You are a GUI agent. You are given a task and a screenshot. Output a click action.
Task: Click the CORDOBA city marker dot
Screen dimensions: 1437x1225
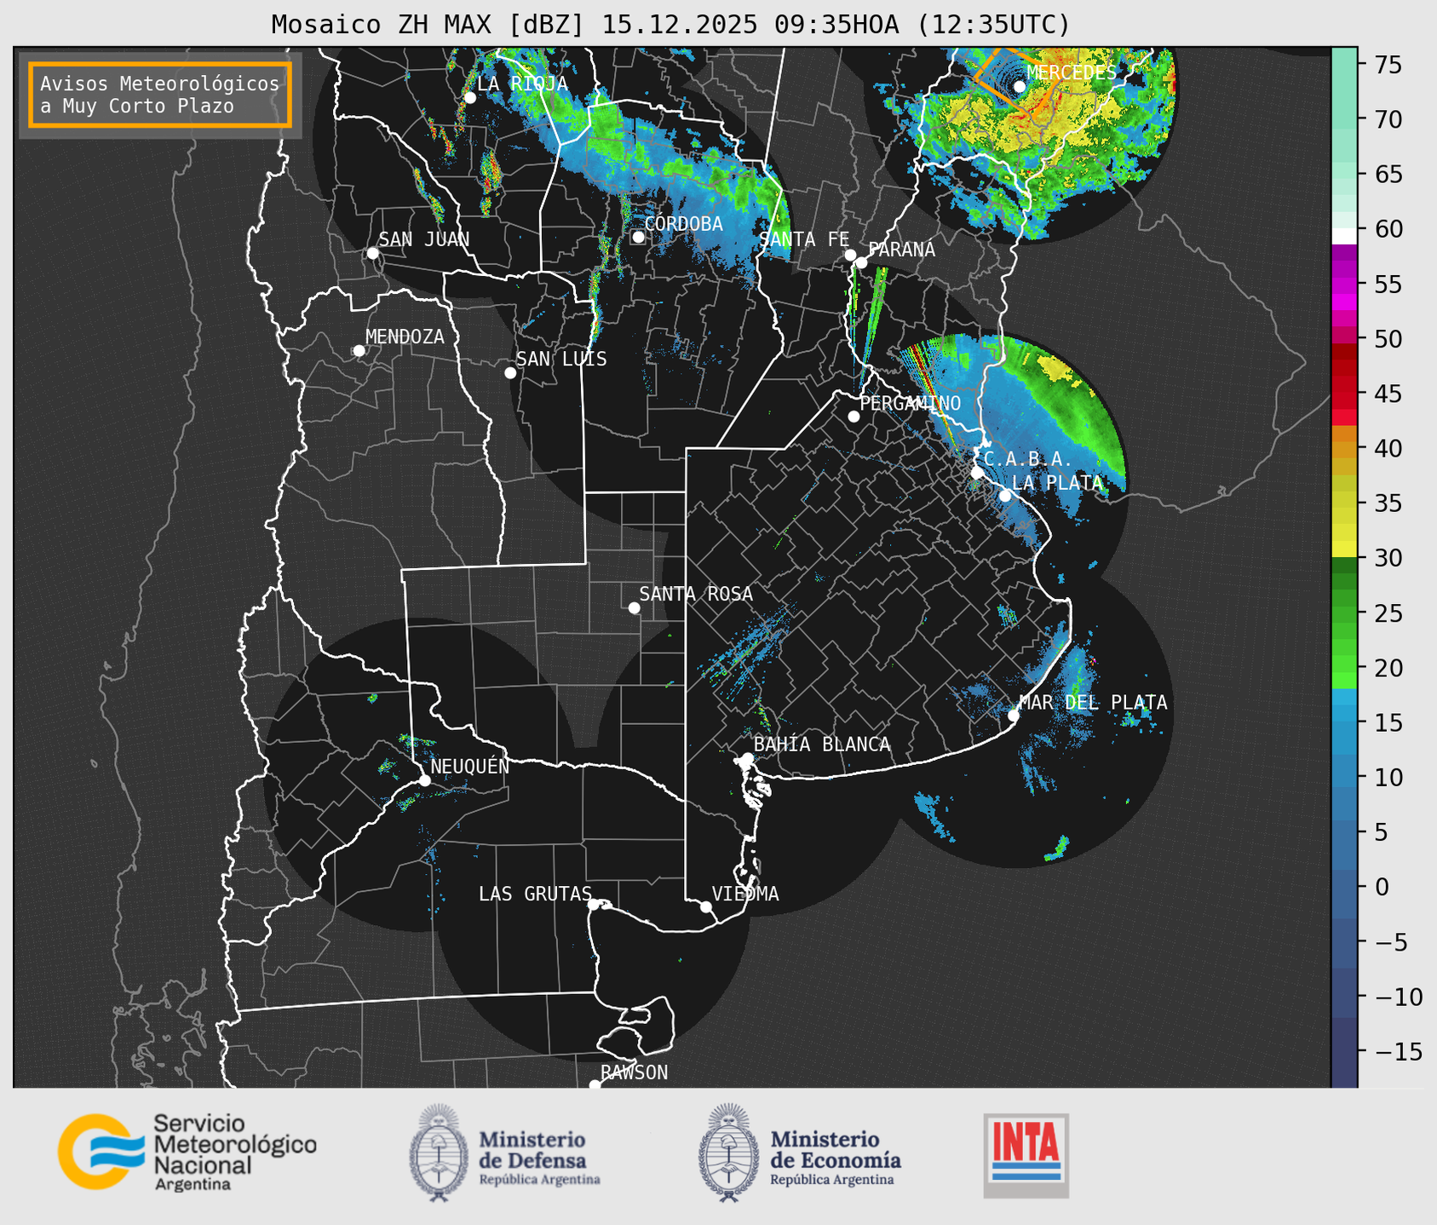(638, 237)
